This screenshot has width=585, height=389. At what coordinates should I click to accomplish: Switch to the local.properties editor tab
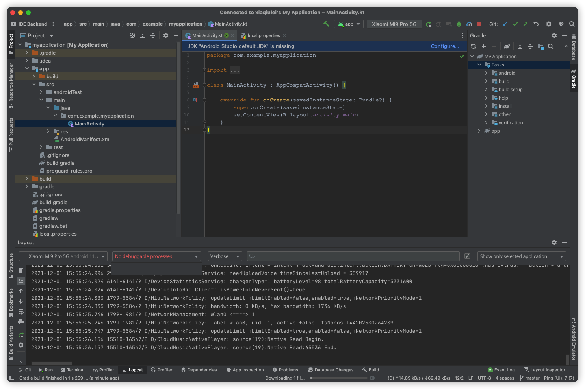(x=263, y=35)
